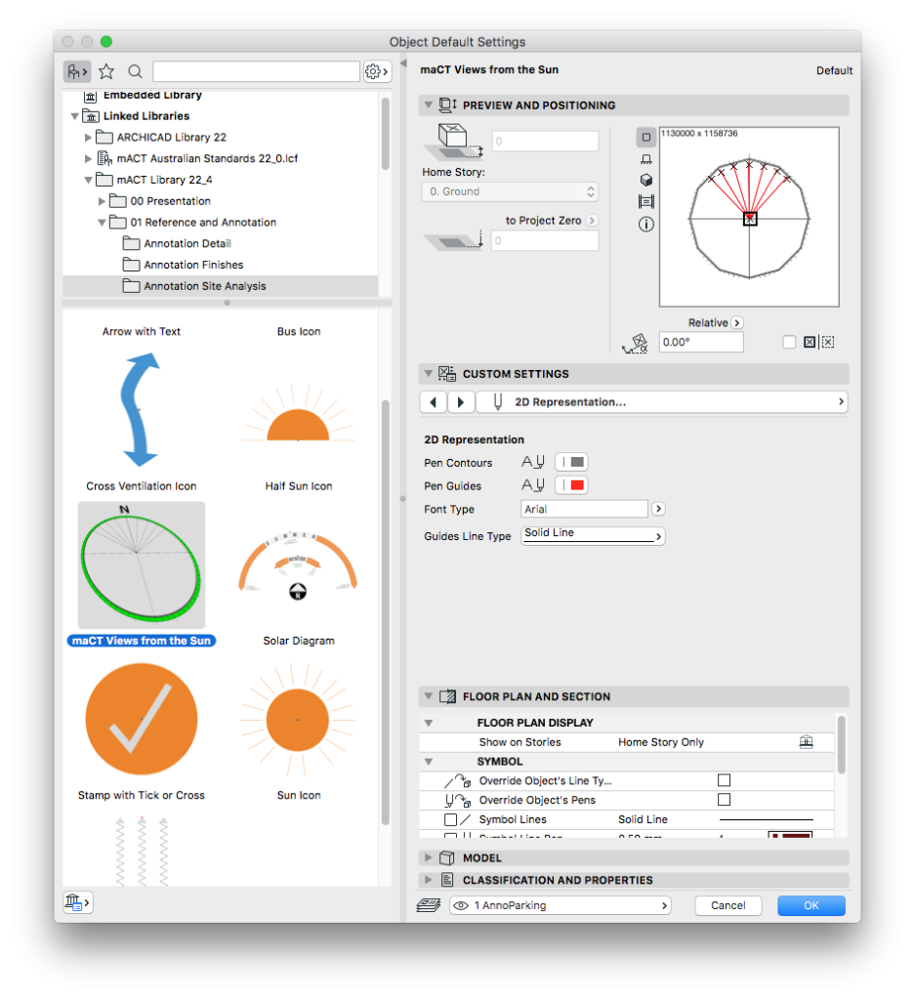Open the to Project Zero arrow menu
915x1000 pixels.
pos(592,221)
